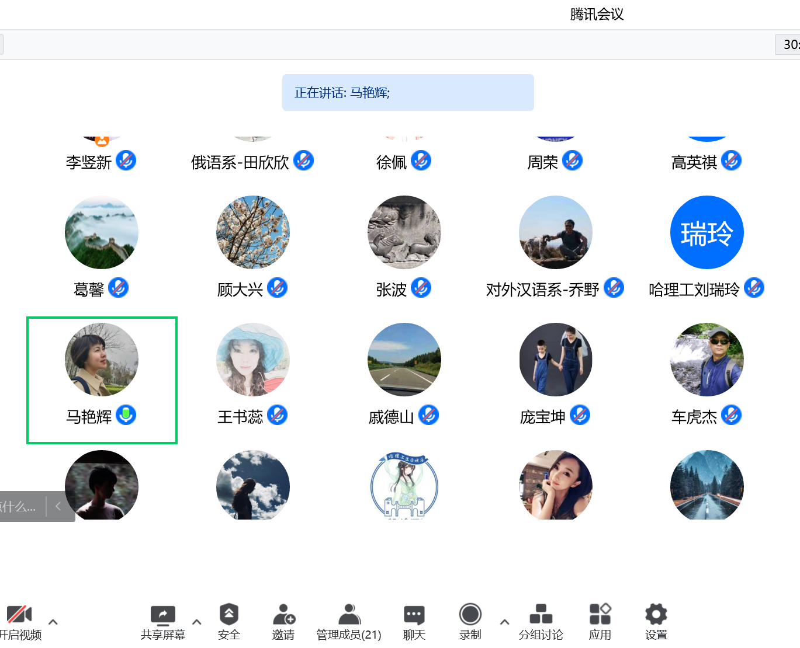Open Breakout Discussion (分组讨论)

(541, 615)
